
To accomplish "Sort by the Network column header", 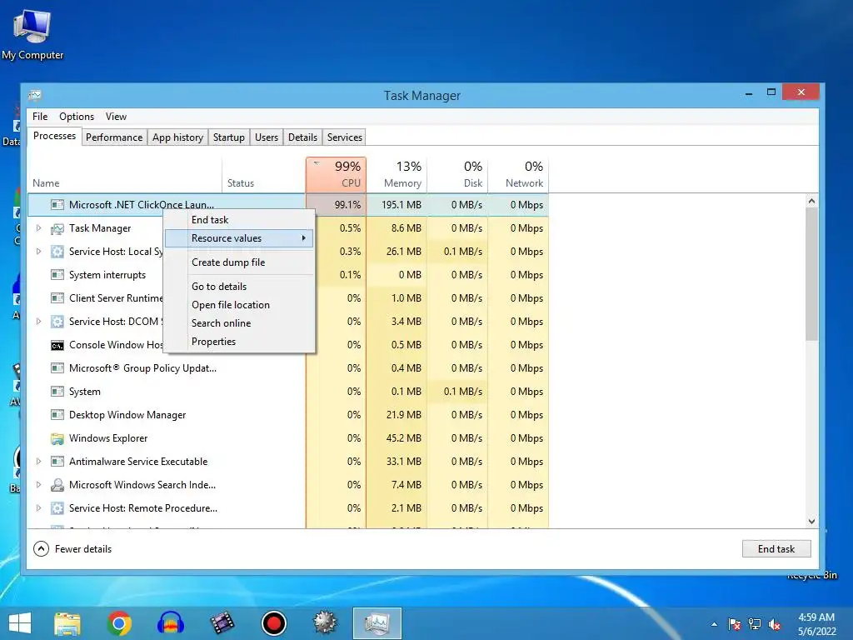I will 518,175.
